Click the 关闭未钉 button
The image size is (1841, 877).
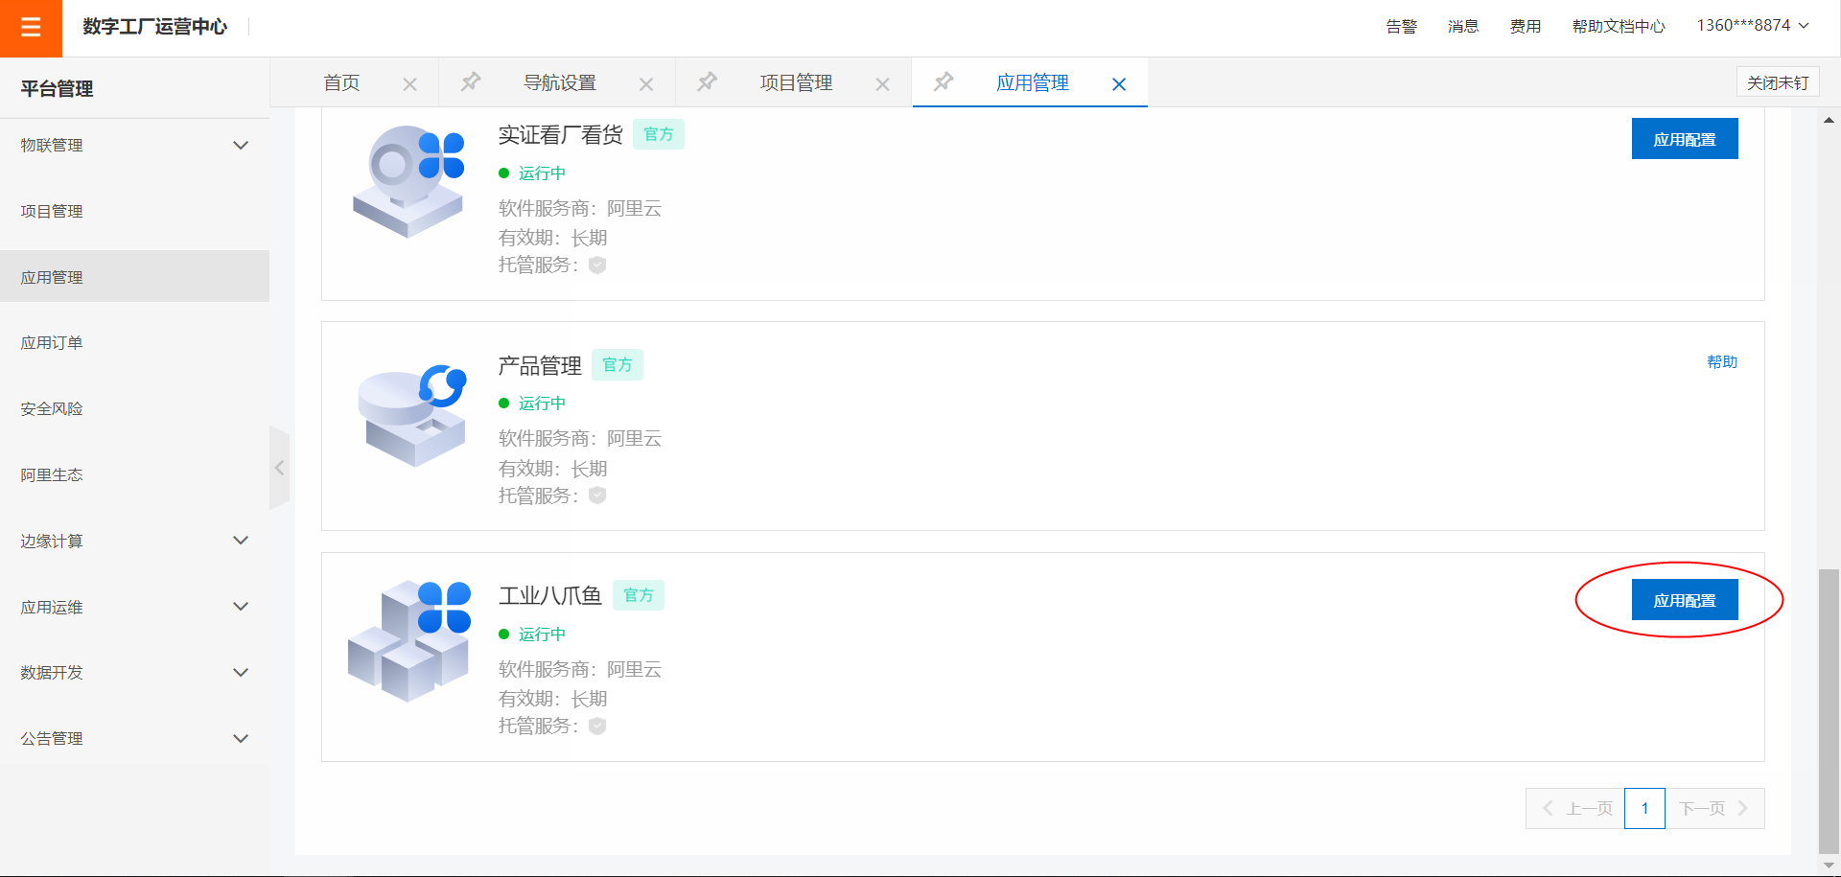pos(1778,82)
